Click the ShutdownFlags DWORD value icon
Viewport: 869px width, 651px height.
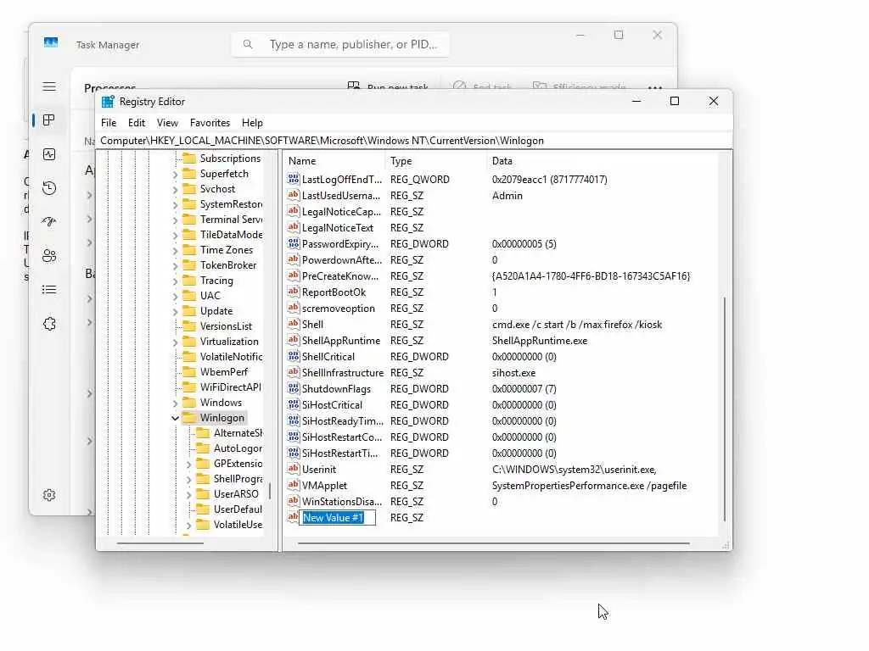point(293,388)
